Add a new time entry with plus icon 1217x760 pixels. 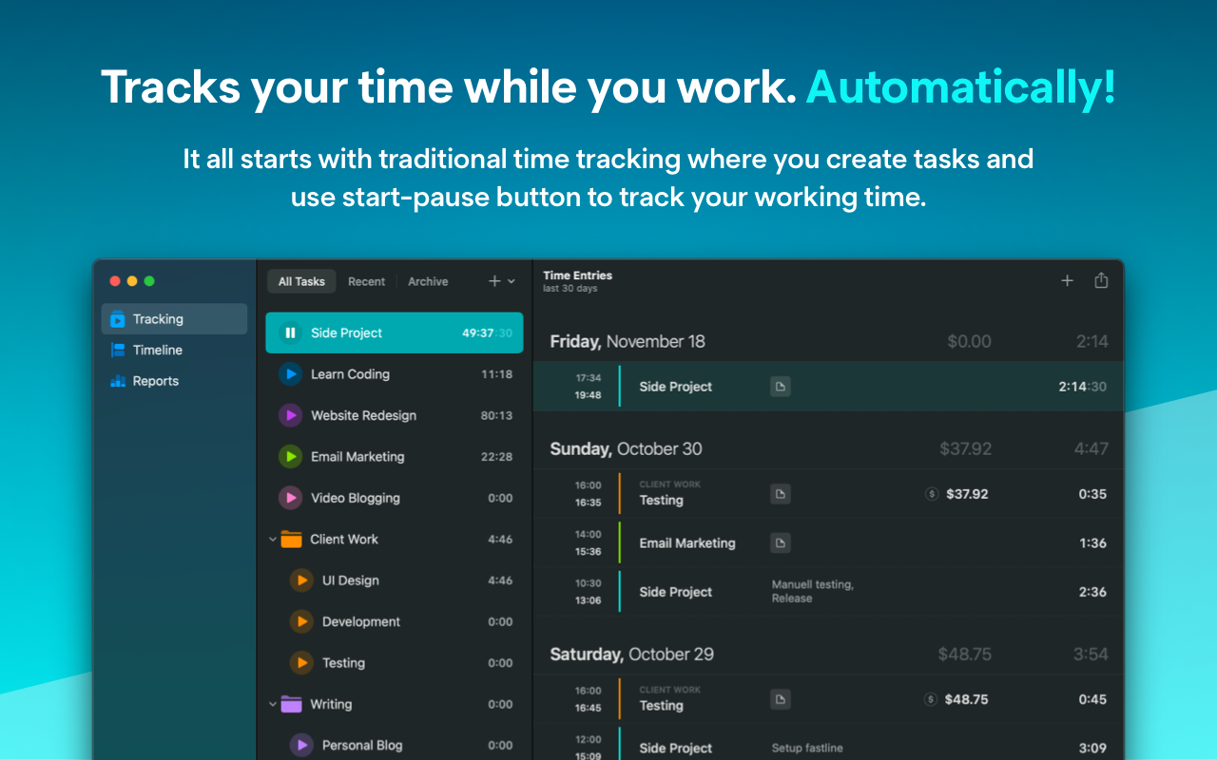1067,280
